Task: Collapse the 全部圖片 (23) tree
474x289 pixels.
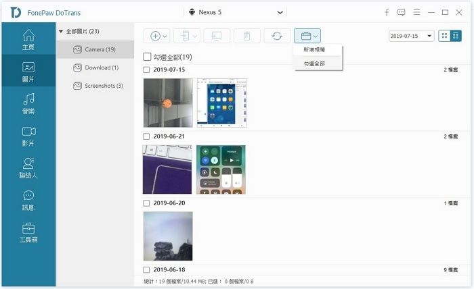Action: [61, 31]
